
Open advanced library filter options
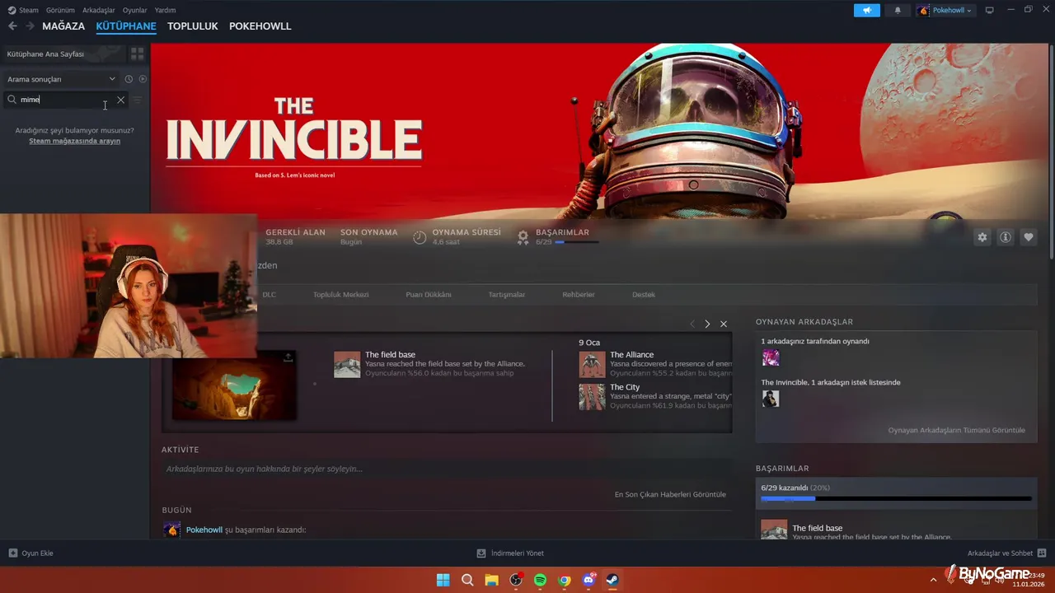pyautogui.click(x=138, y=100)
